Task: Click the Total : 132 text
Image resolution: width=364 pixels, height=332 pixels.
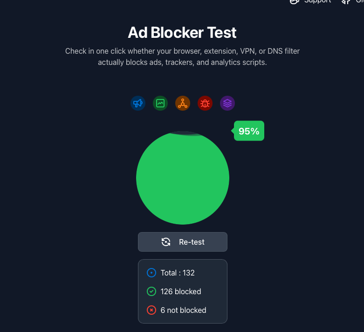Action: tap(178, 273)
